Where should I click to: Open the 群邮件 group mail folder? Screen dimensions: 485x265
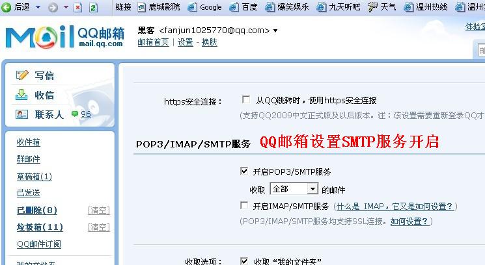point(29,159)
